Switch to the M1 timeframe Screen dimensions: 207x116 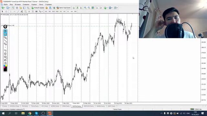[x=46, y=12]
